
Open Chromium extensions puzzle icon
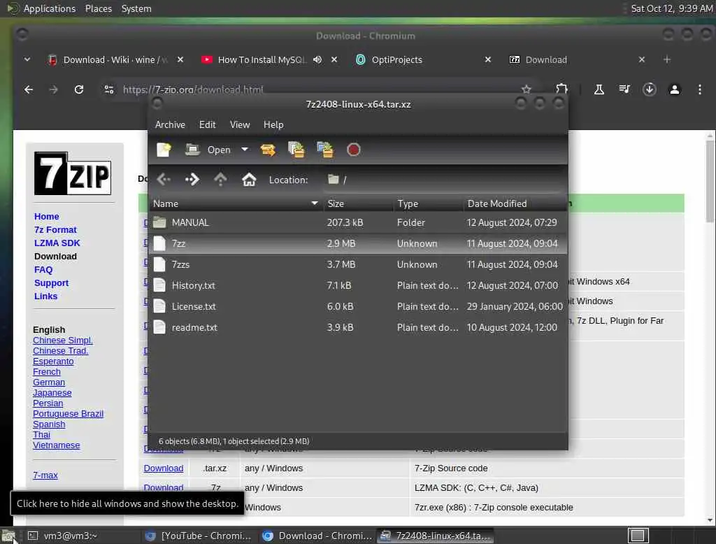pos(561,90)
